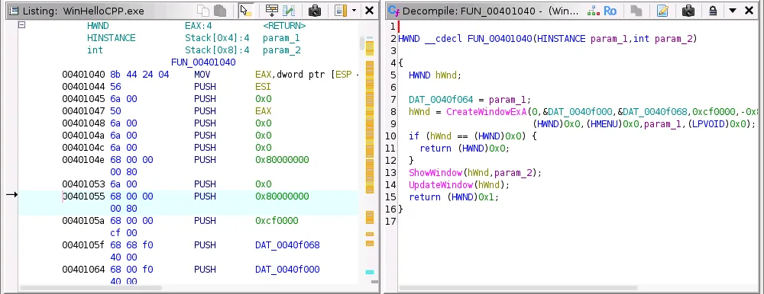Viewport: 764px width, 294px height.
Task: Click UpdateWindow call in the decompiler
Action: tap(441, 184)
